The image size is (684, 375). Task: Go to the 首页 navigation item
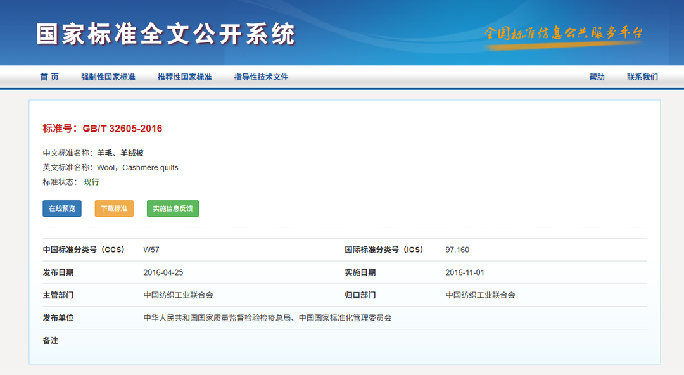tap(49, 77)
